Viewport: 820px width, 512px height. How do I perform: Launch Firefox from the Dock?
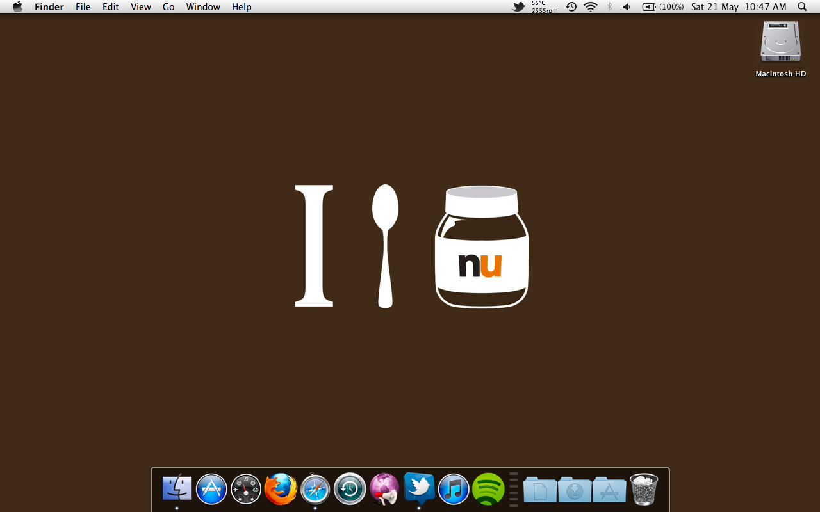point(281,489)
